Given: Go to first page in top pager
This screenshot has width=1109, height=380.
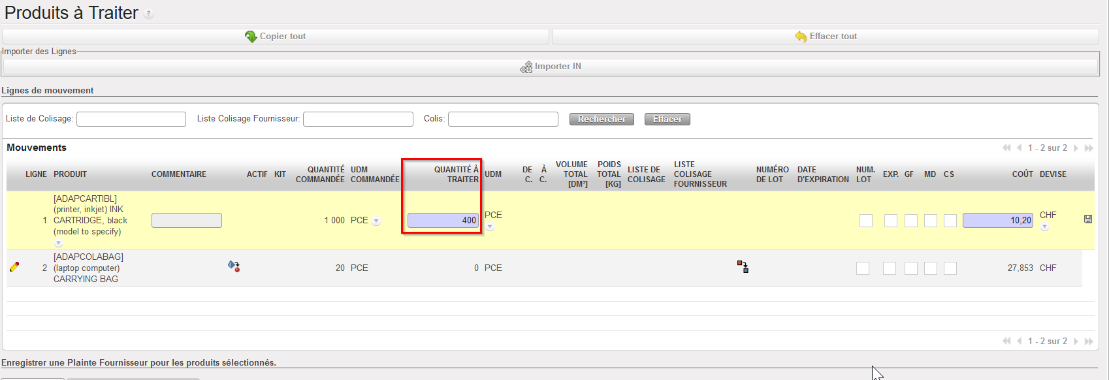Looking at the screenshot, I should tap(1006, 148).
